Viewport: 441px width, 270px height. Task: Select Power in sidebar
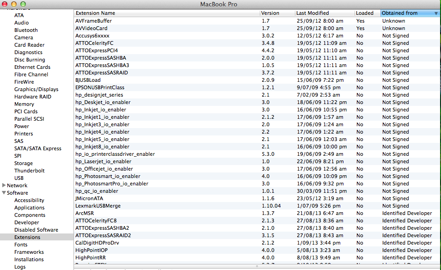22,126
